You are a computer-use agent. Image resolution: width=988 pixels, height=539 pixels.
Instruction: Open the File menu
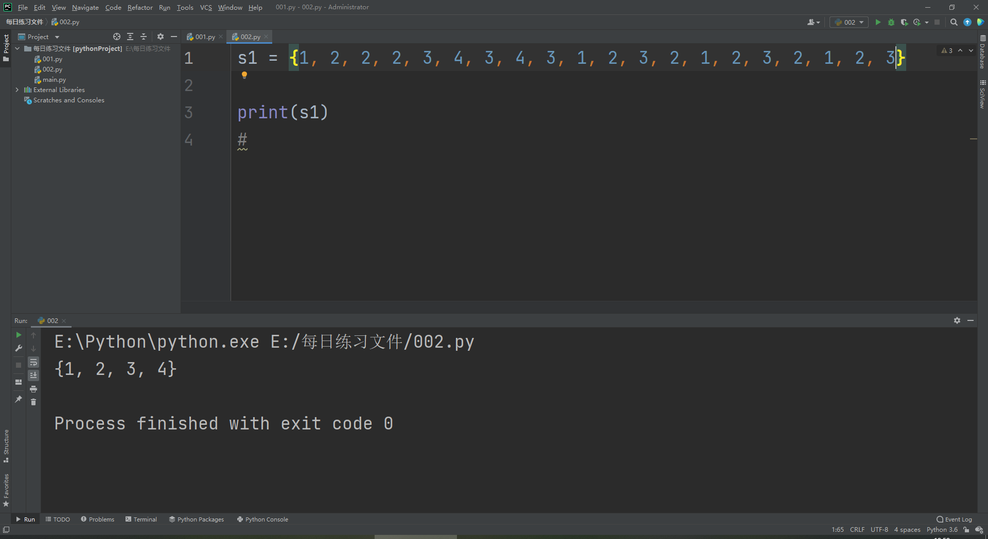[23, 7]
